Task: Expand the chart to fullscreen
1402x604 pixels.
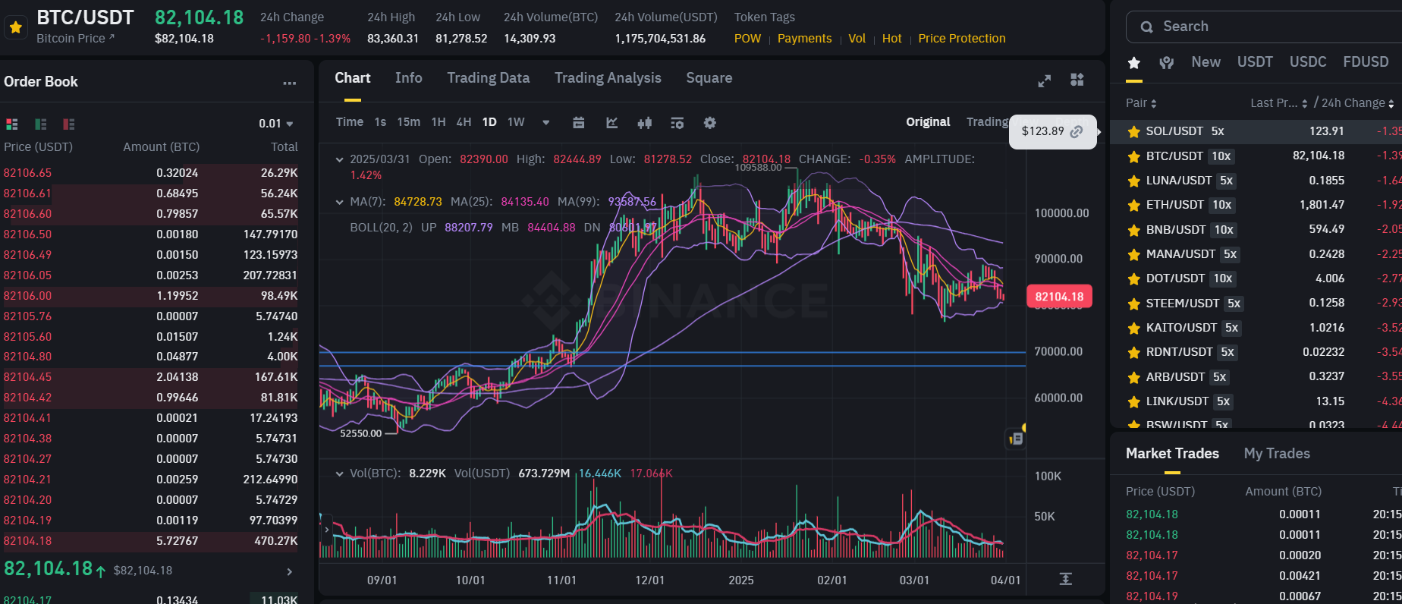Action: [1045, 80]
